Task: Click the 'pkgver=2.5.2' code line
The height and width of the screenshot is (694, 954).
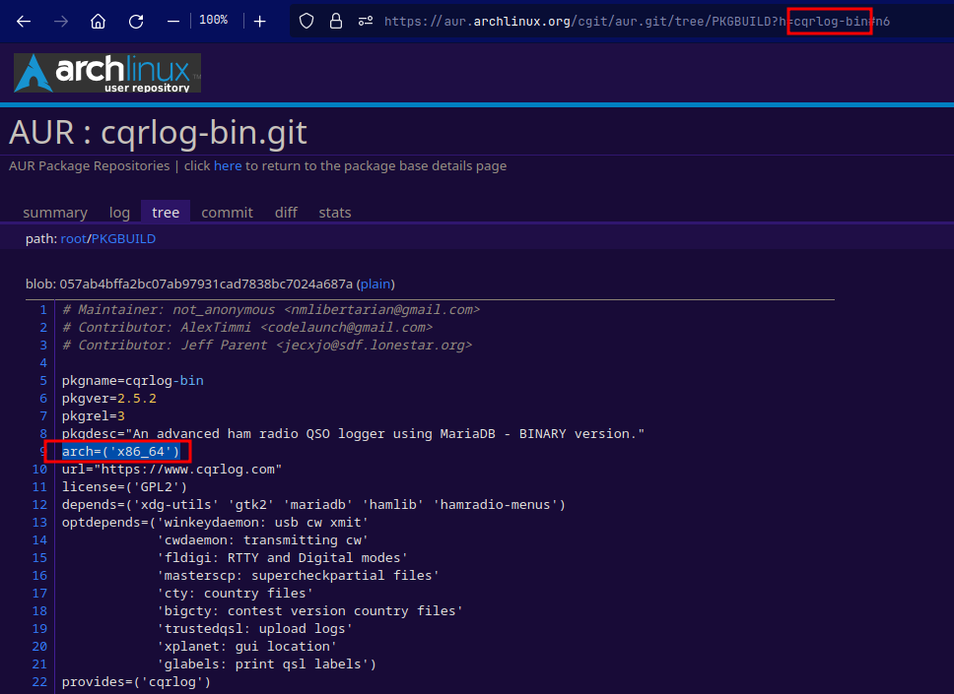Action: tap(109, 399)
